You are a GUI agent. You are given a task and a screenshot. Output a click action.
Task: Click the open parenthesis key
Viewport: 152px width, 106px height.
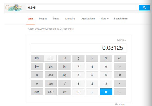pyautogui.click(x=78, y=58)
